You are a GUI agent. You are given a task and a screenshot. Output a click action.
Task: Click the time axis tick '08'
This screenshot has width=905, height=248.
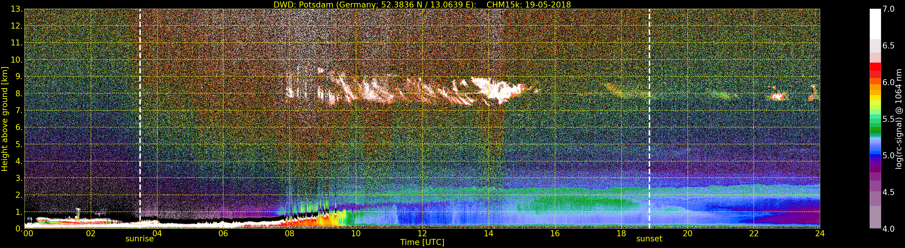click(290, 234)
